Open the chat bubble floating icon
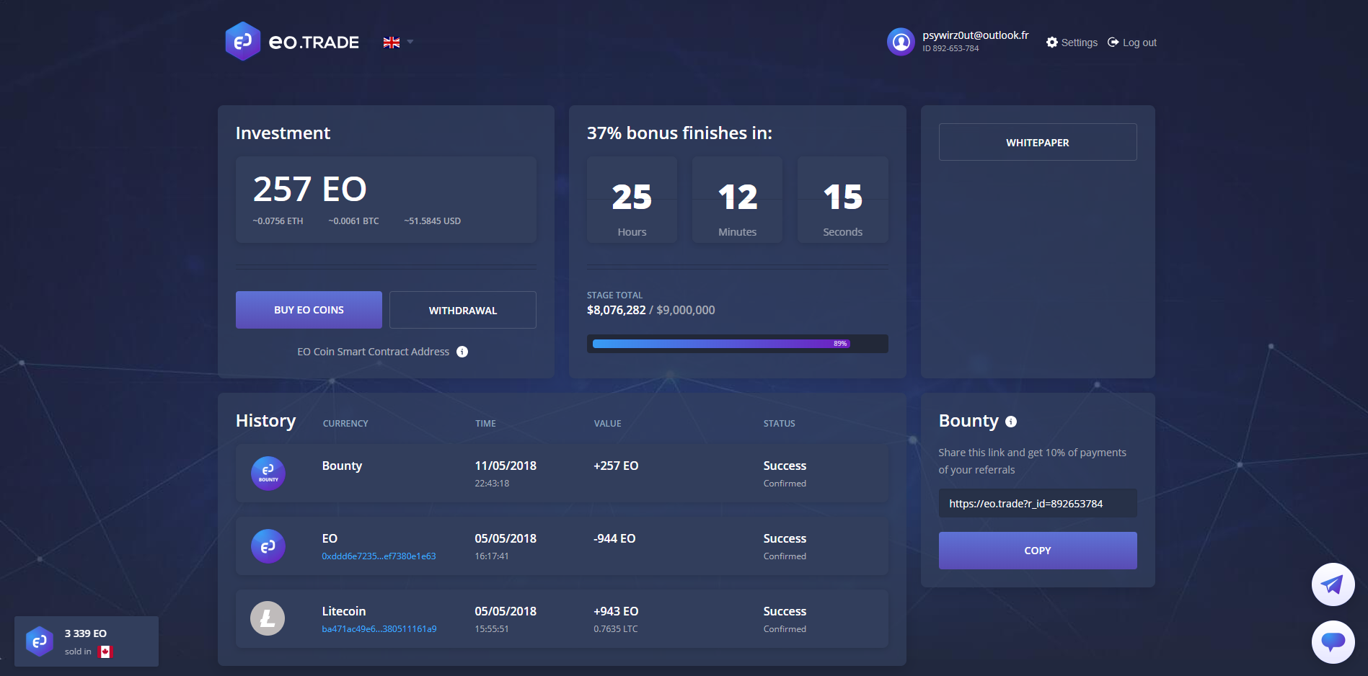 point(1333,641)
